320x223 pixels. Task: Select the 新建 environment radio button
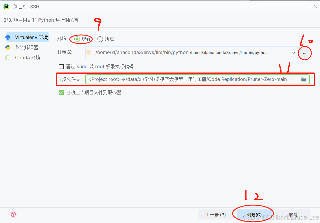[x=100, y=39]
